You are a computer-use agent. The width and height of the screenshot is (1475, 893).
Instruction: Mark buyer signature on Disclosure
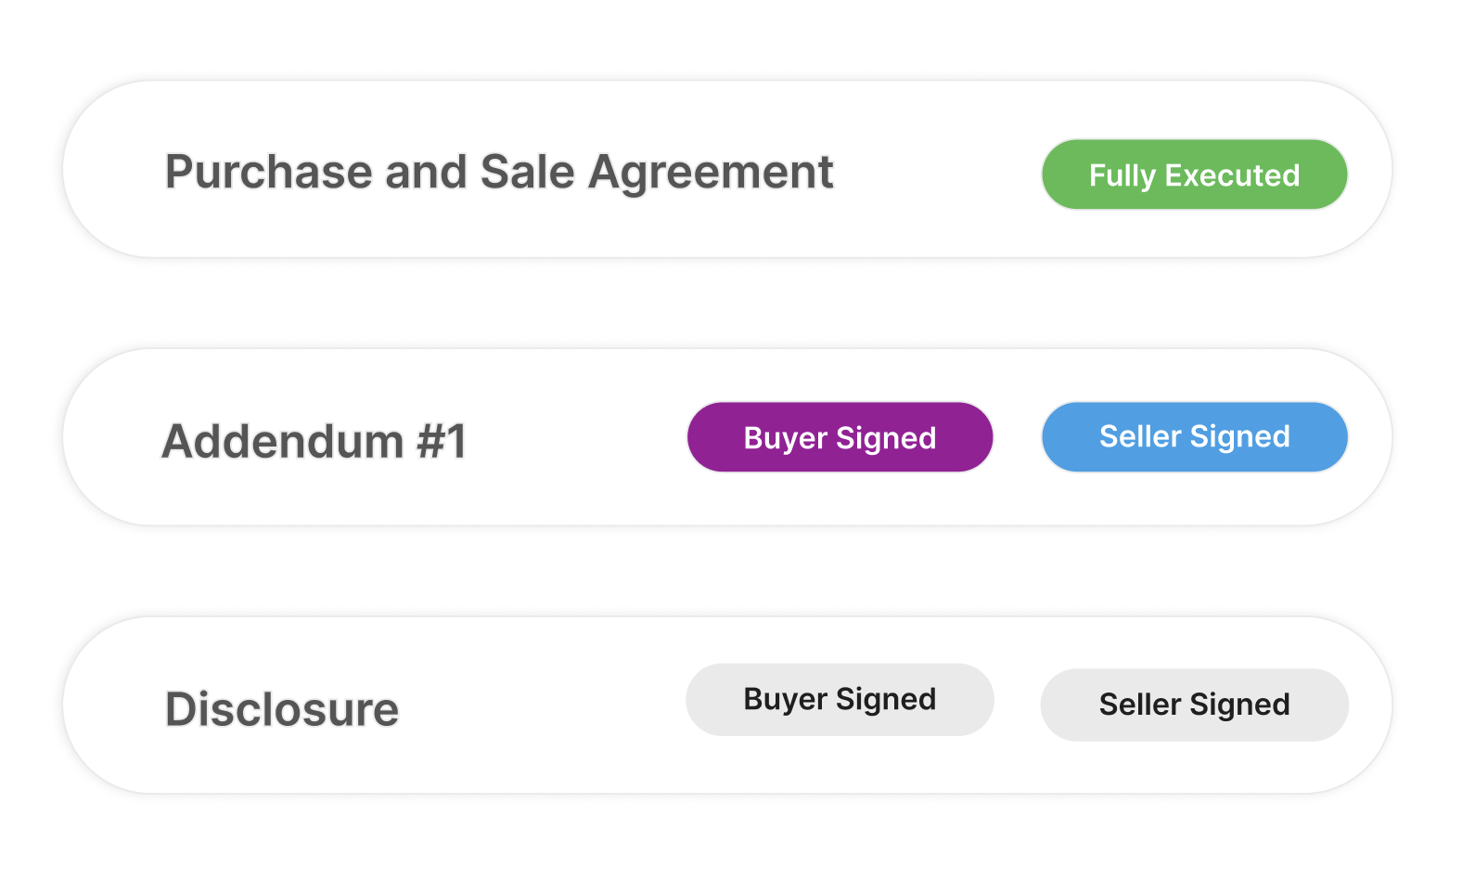coord(840,699)
